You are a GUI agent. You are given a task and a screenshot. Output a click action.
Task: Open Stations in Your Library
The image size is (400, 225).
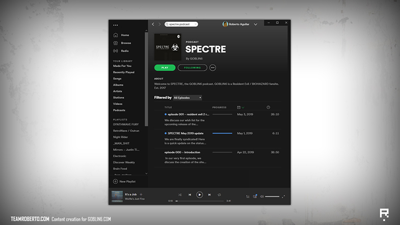tap(119, 97)
